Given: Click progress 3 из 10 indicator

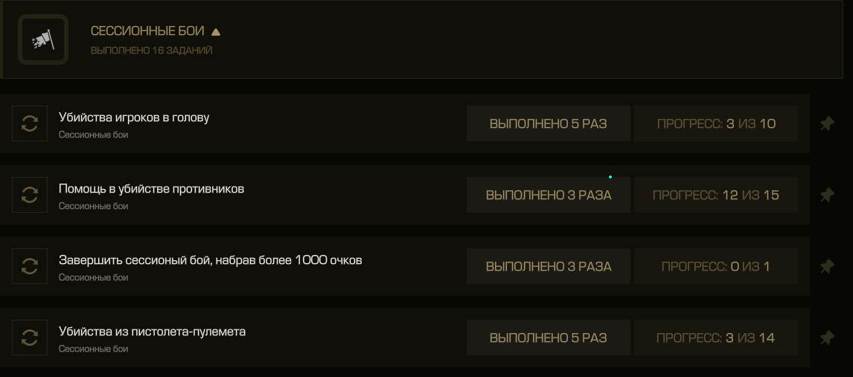Looking at the screenshot, I should tap(716, 124).
